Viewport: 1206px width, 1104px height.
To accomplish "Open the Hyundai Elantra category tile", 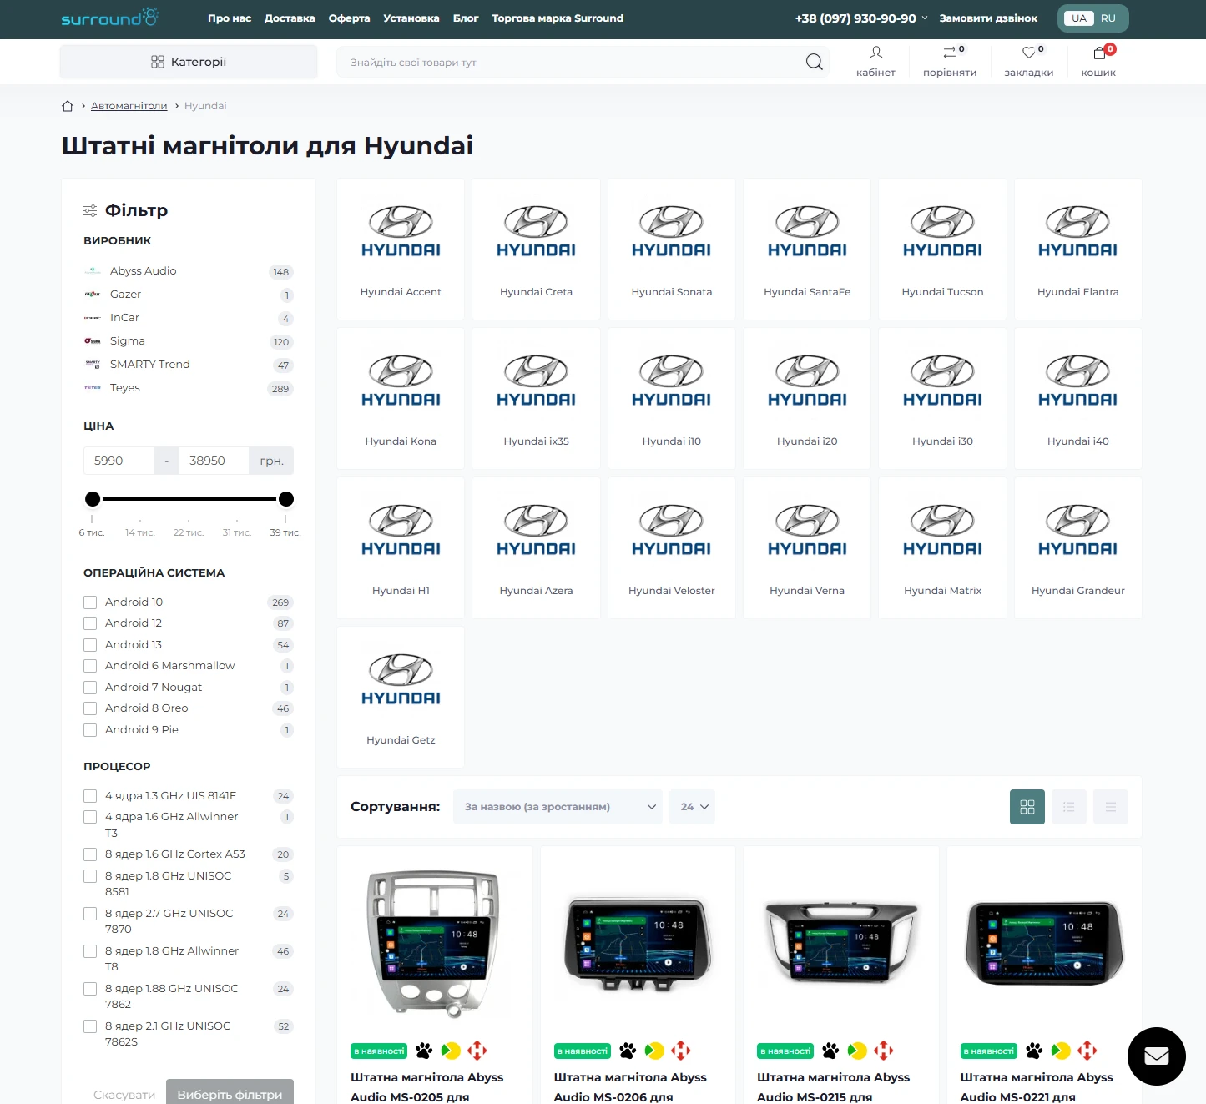I will point(1078,249).
